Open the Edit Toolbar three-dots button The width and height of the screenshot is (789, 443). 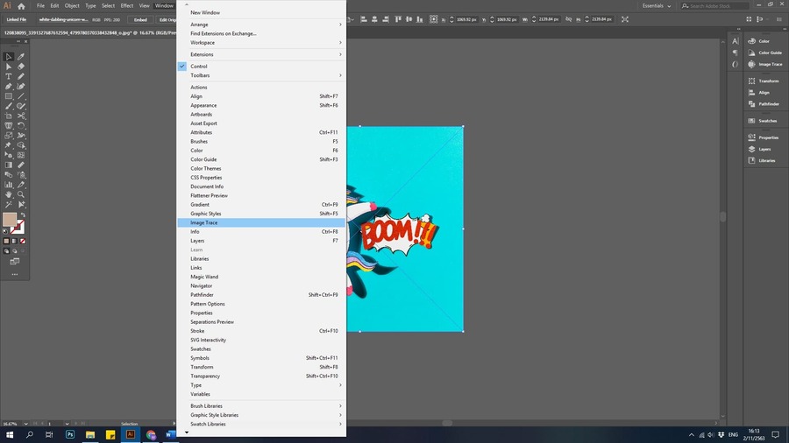click(15, 274)
